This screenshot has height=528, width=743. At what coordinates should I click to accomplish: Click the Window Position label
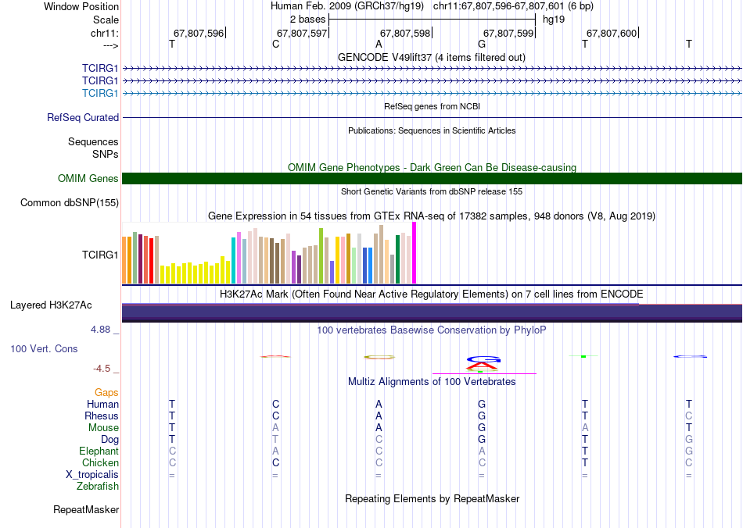pyautogui.click(x=81, y=6)
